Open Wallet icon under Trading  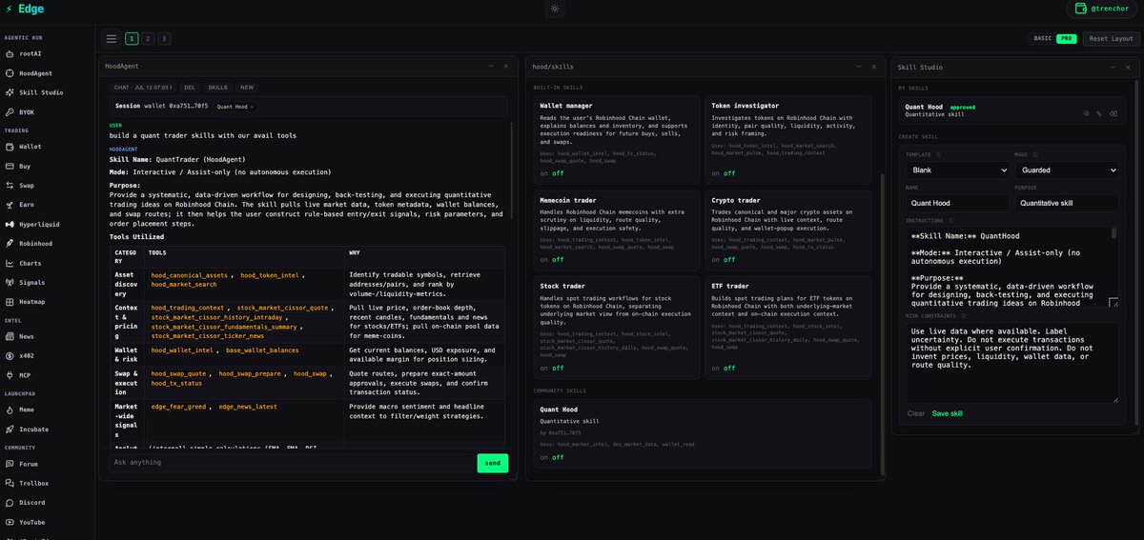[10, 147]
